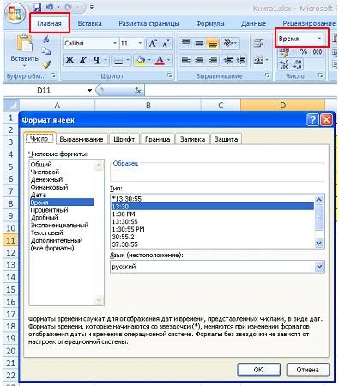Viewport: 339px width, 386px height.
Task: Apply fill color bucket
Action: coord(140,60)
